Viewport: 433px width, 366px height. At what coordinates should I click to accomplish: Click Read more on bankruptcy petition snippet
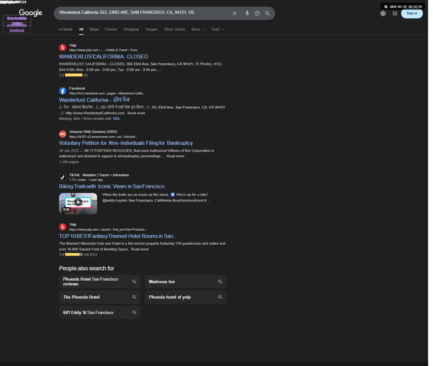[x=175, y=156]
